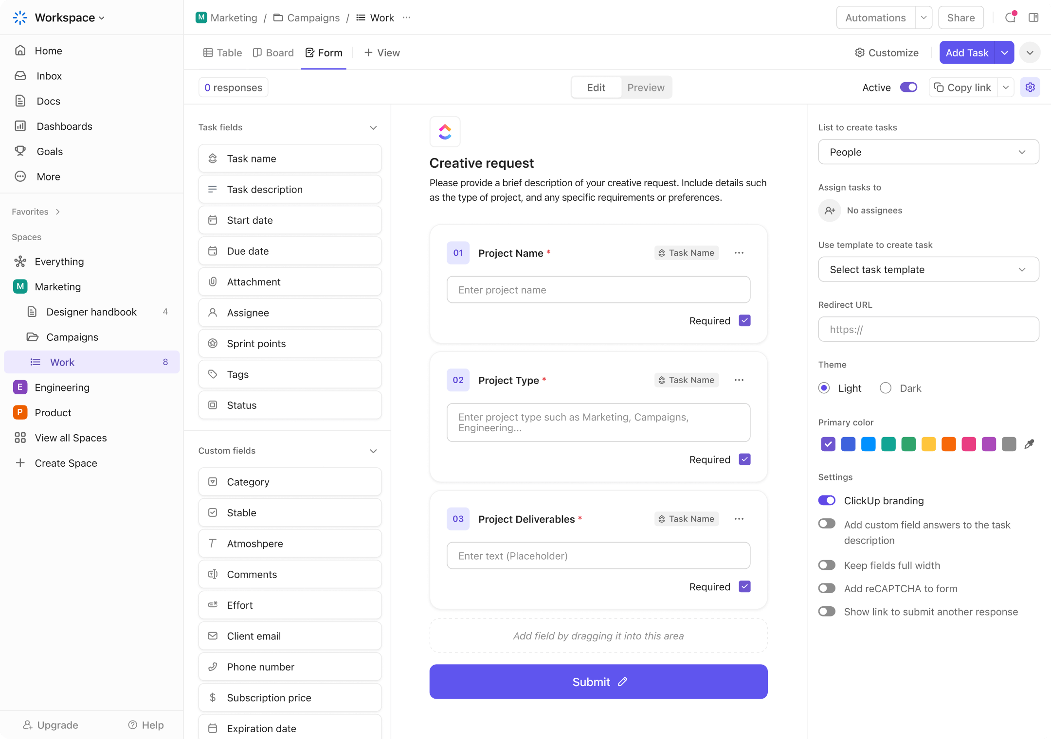Collapse the Task fields section
The width and height of the screenshot is (1051, 739).
coord(373,127)
